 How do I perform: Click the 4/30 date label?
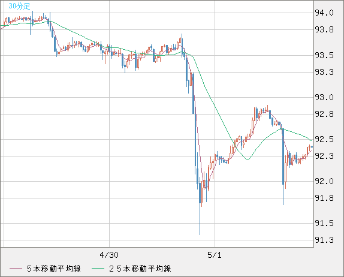(109, 255)
